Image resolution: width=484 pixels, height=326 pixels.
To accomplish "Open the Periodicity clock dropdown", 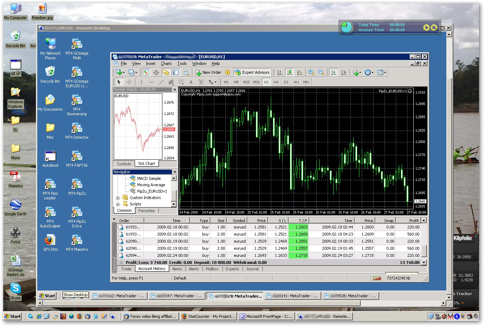I will click(x=369, y=72).
